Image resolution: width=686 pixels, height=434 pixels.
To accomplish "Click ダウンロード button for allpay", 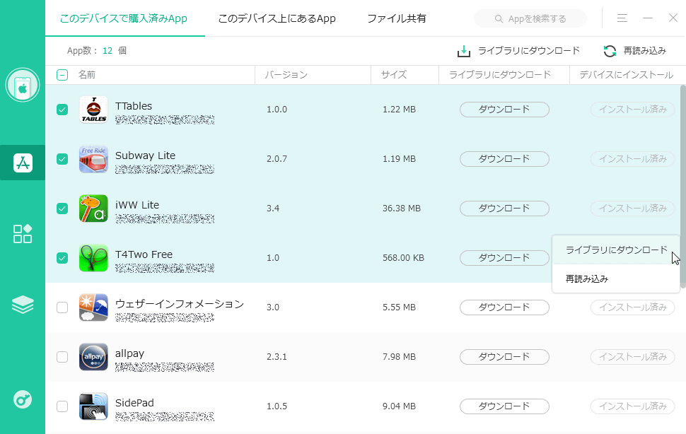I will (x=504, y=357).
